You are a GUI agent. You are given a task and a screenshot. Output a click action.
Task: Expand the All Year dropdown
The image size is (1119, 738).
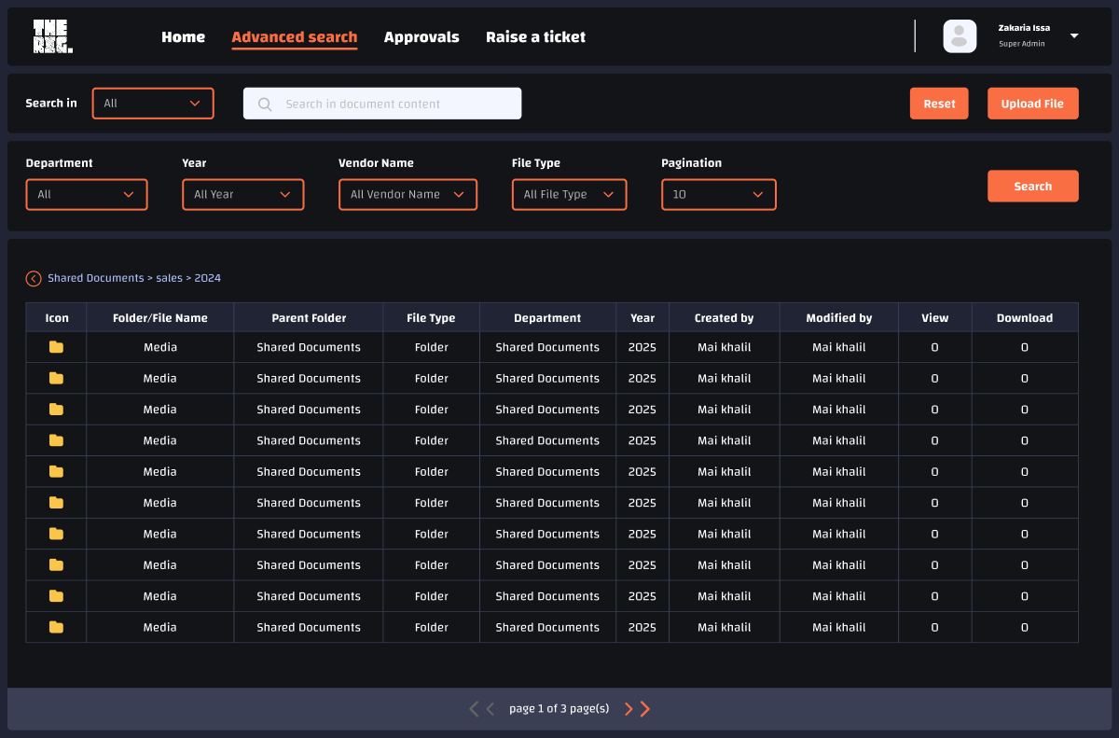(242, 194)
